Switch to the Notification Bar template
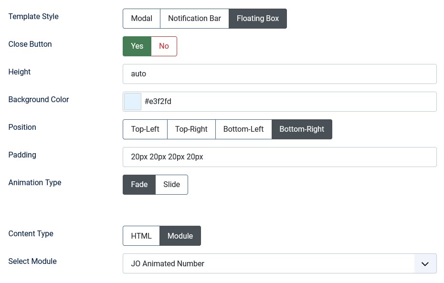 pos(194,18)
